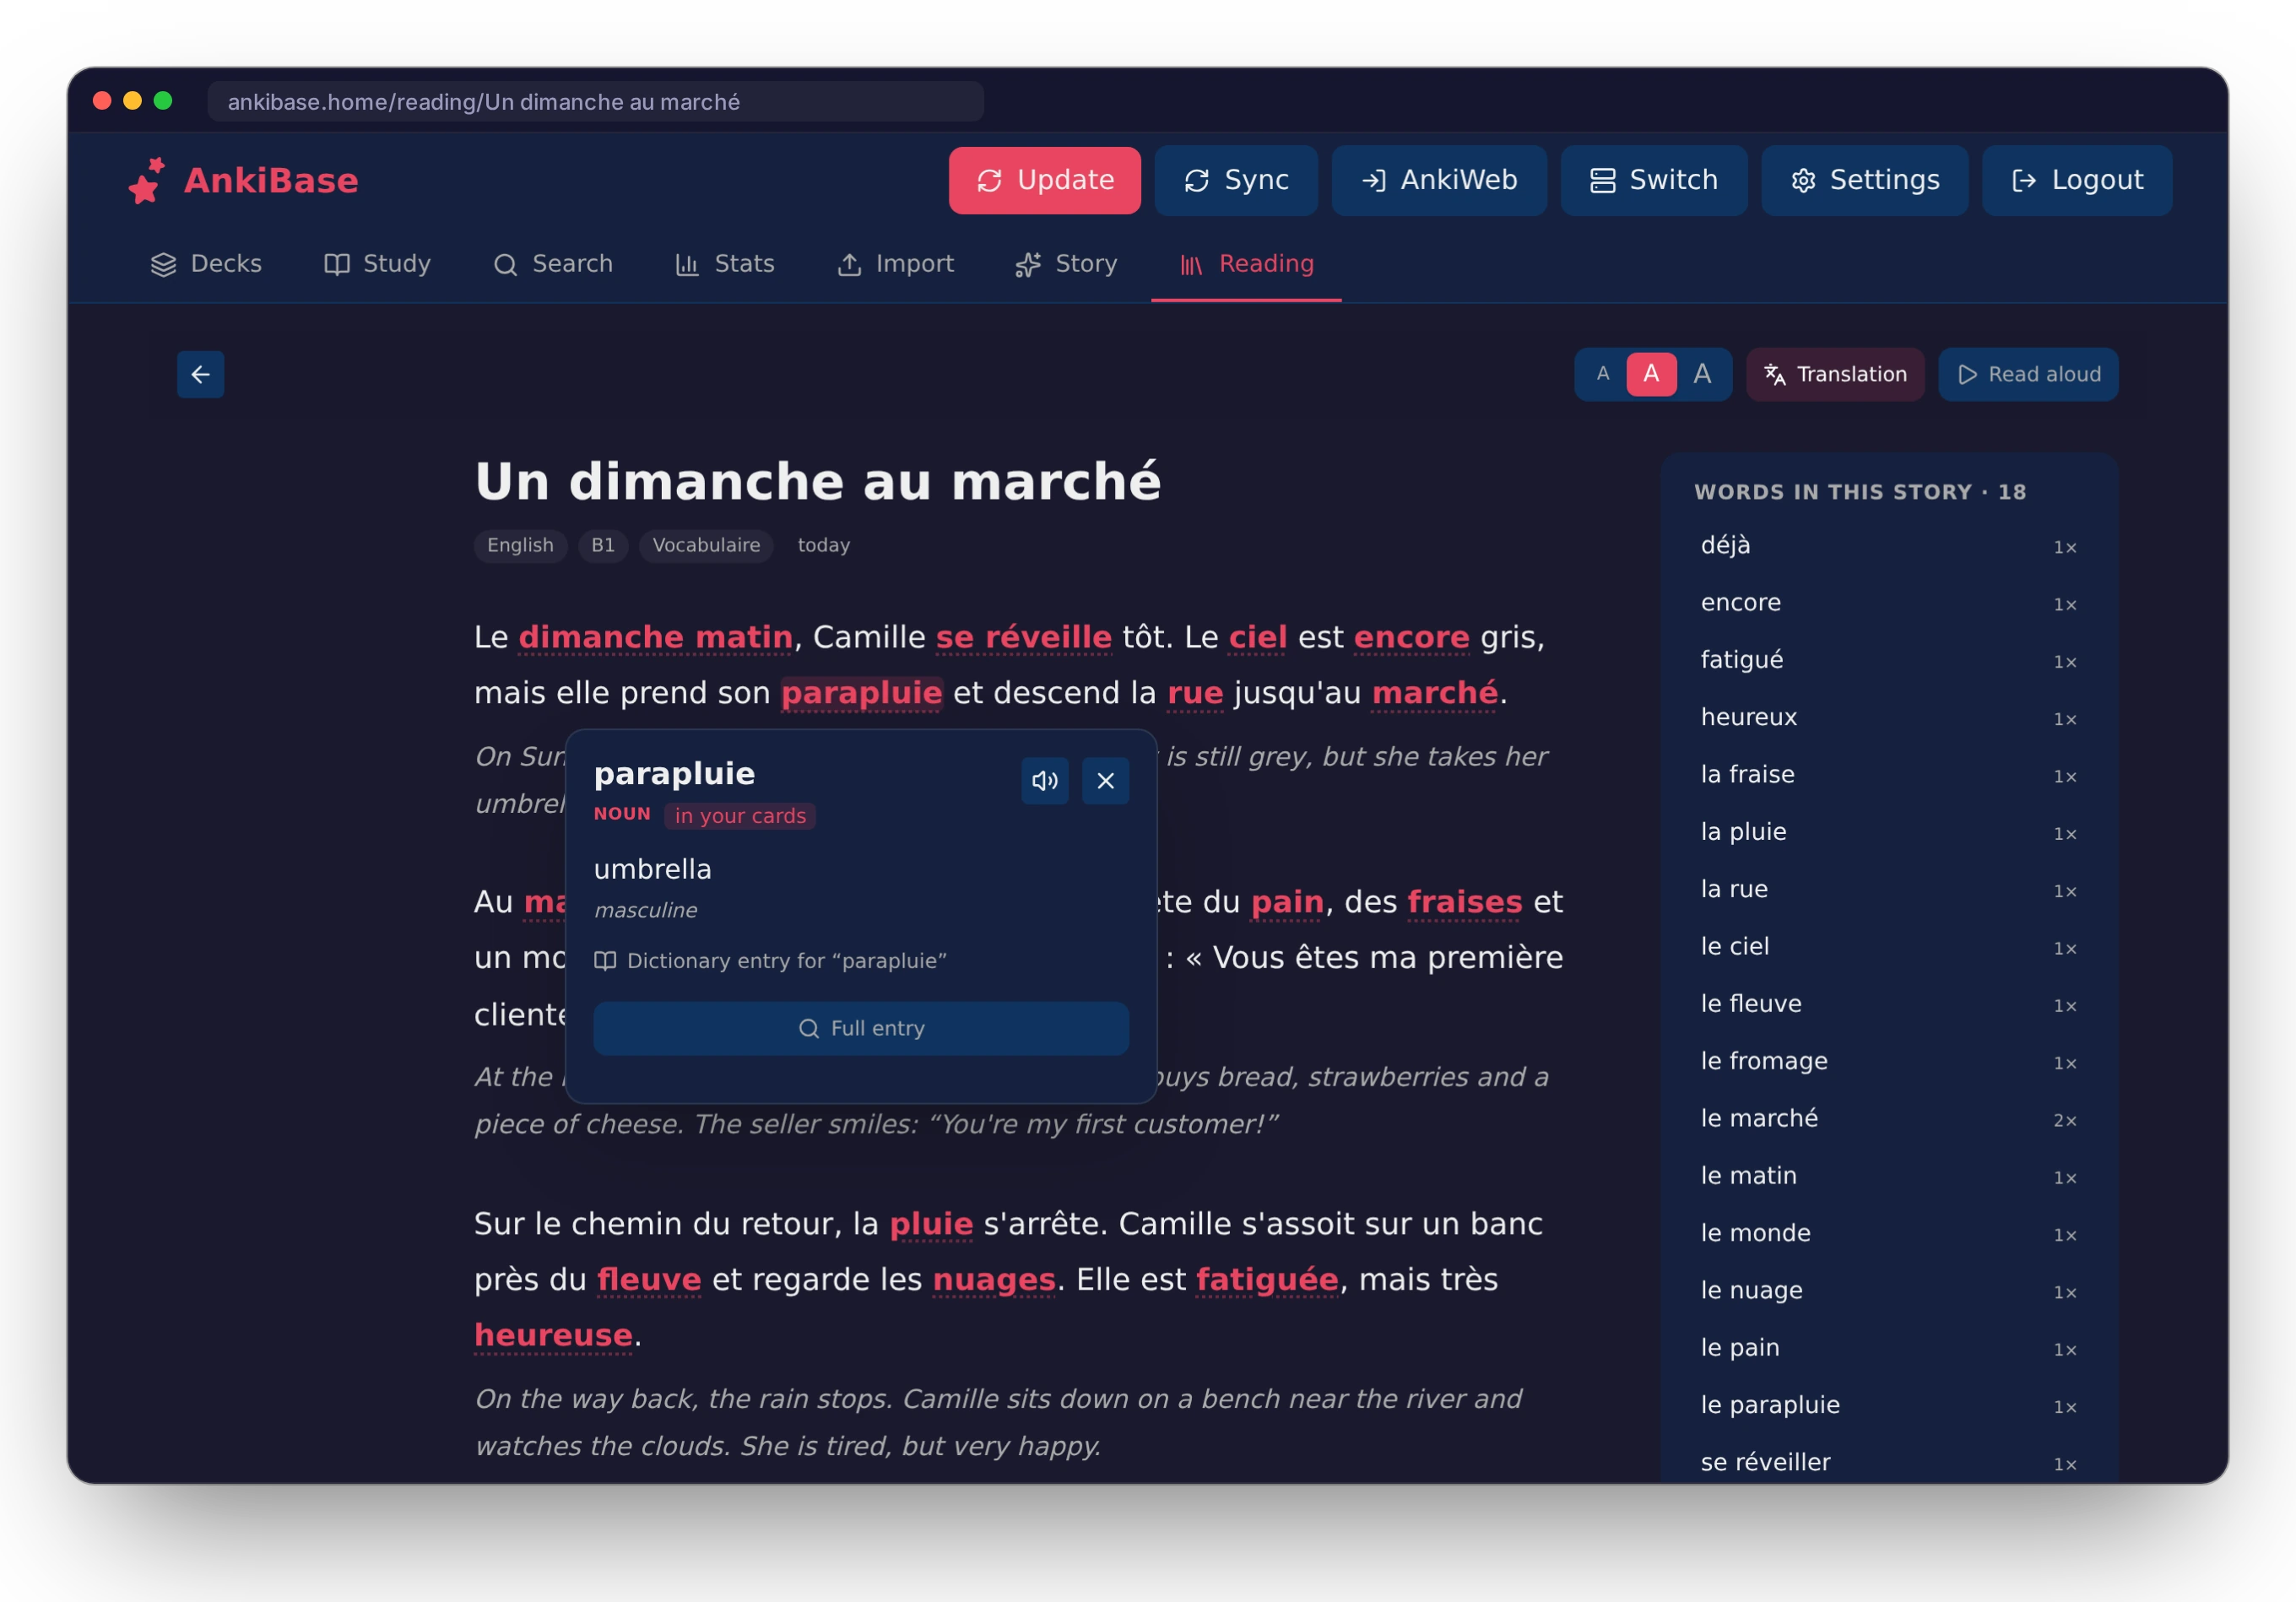
Task: Click the browser address bar
Action: coord(595,102)
